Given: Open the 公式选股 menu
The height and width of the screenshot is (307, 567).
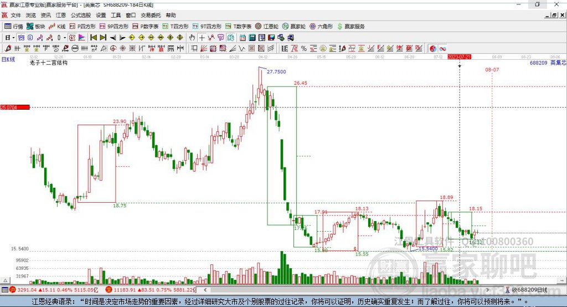Looking at the screenshot, I should pos(81,15).
